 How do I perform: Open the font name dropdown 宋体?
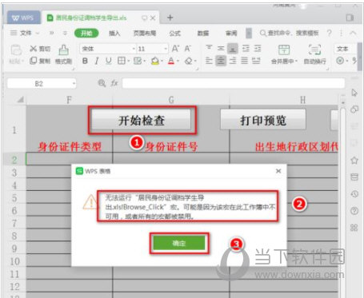[x=134, y=49]
